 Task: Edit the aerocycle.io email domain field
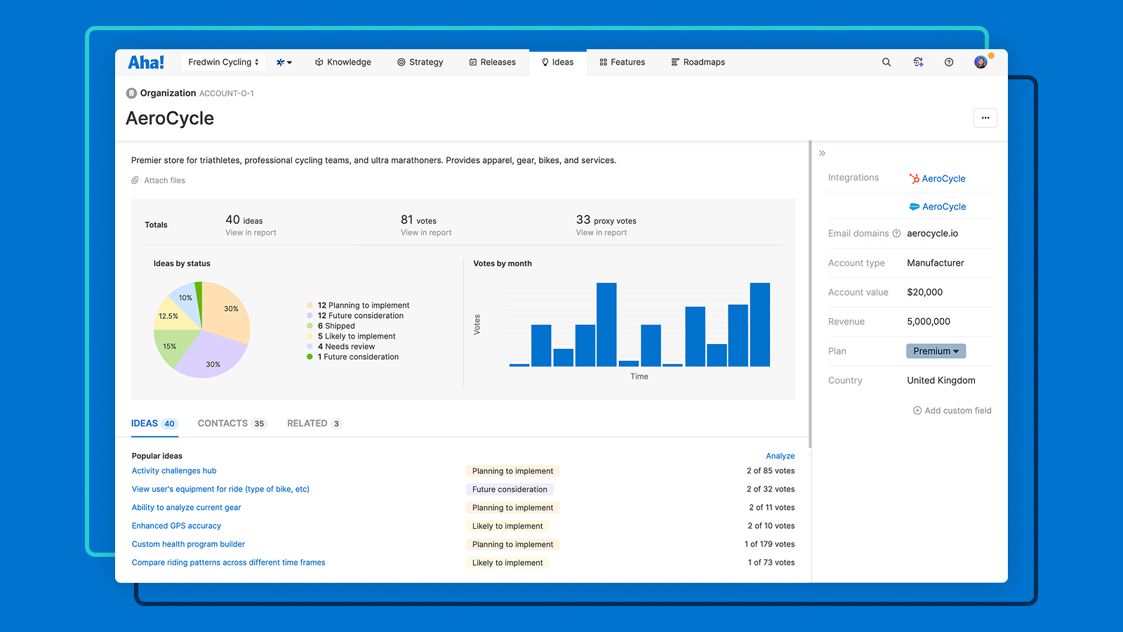933,234
